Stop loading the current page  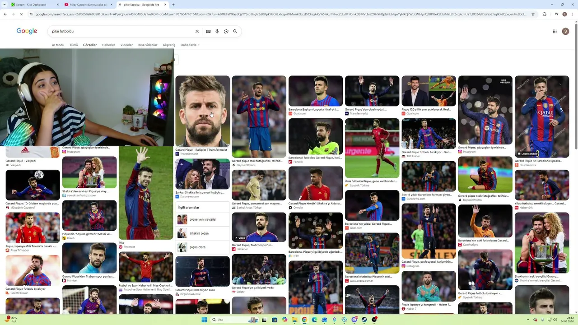coord(21,14)
